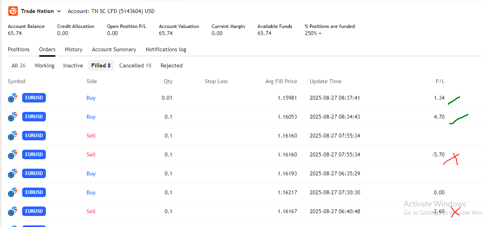Sort by the Update Time column header

click(x=325, y=81)
